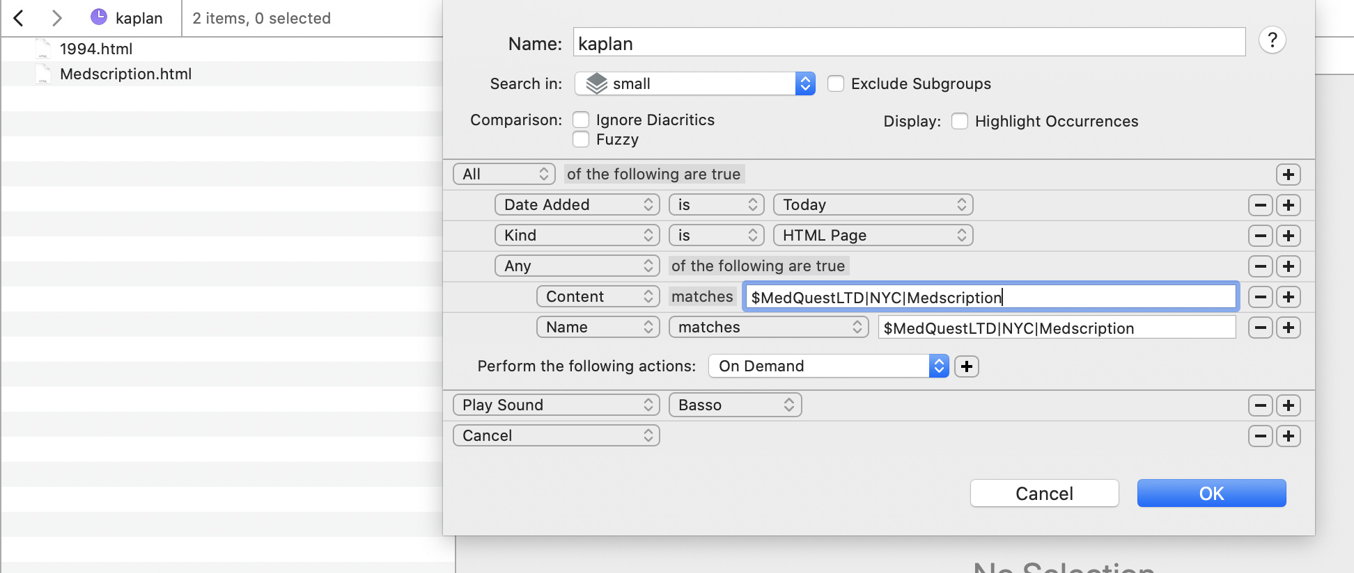Viewport: 1354px width, 573px height.
Task: Change the HTML Page kind dropdown
Action: [873, 236]
